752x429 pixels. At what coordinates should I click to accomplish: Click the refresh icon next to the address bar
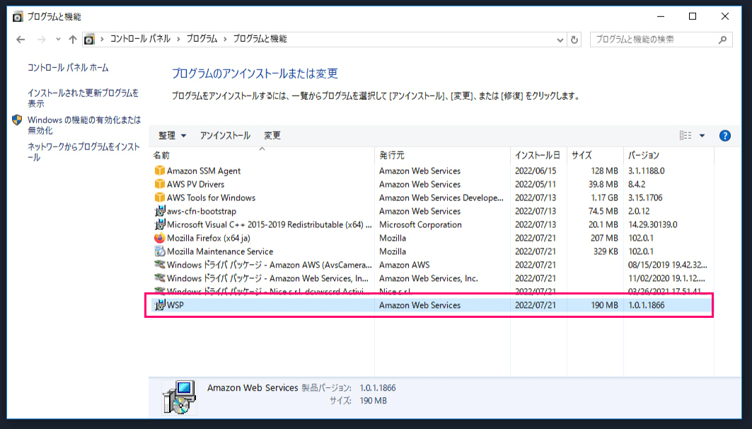[573, 40]
